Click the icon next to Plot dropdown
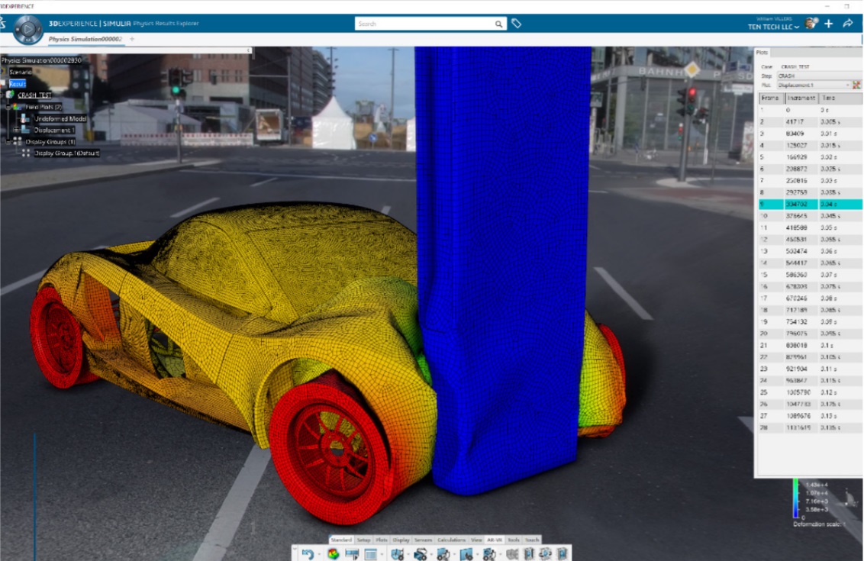The image size is (864, 561). (856, 85)
